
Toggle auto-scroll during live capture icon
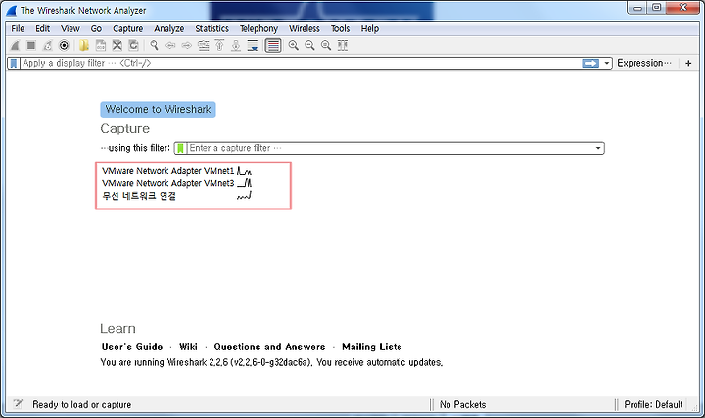tap(253, 45)
